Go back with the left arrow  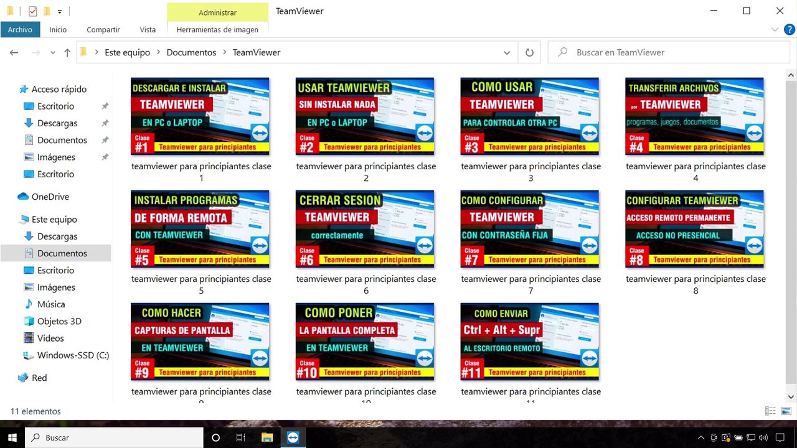tap(14, 53)
